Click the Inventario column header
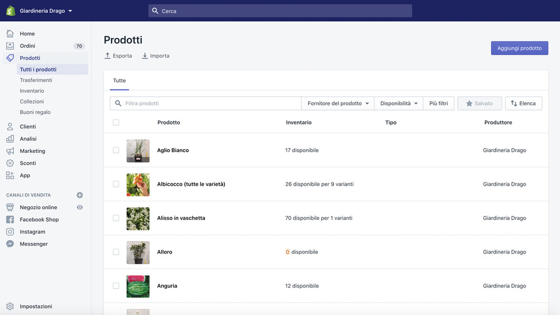 299,122
